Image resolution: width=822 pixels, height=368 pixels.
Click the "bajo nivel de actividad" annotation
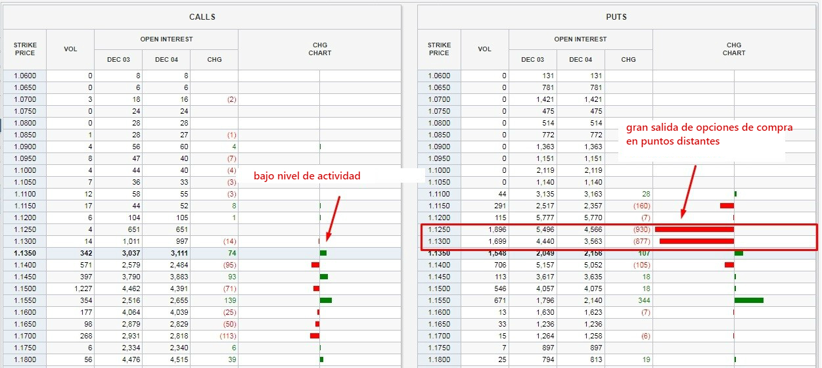(307, 176)
